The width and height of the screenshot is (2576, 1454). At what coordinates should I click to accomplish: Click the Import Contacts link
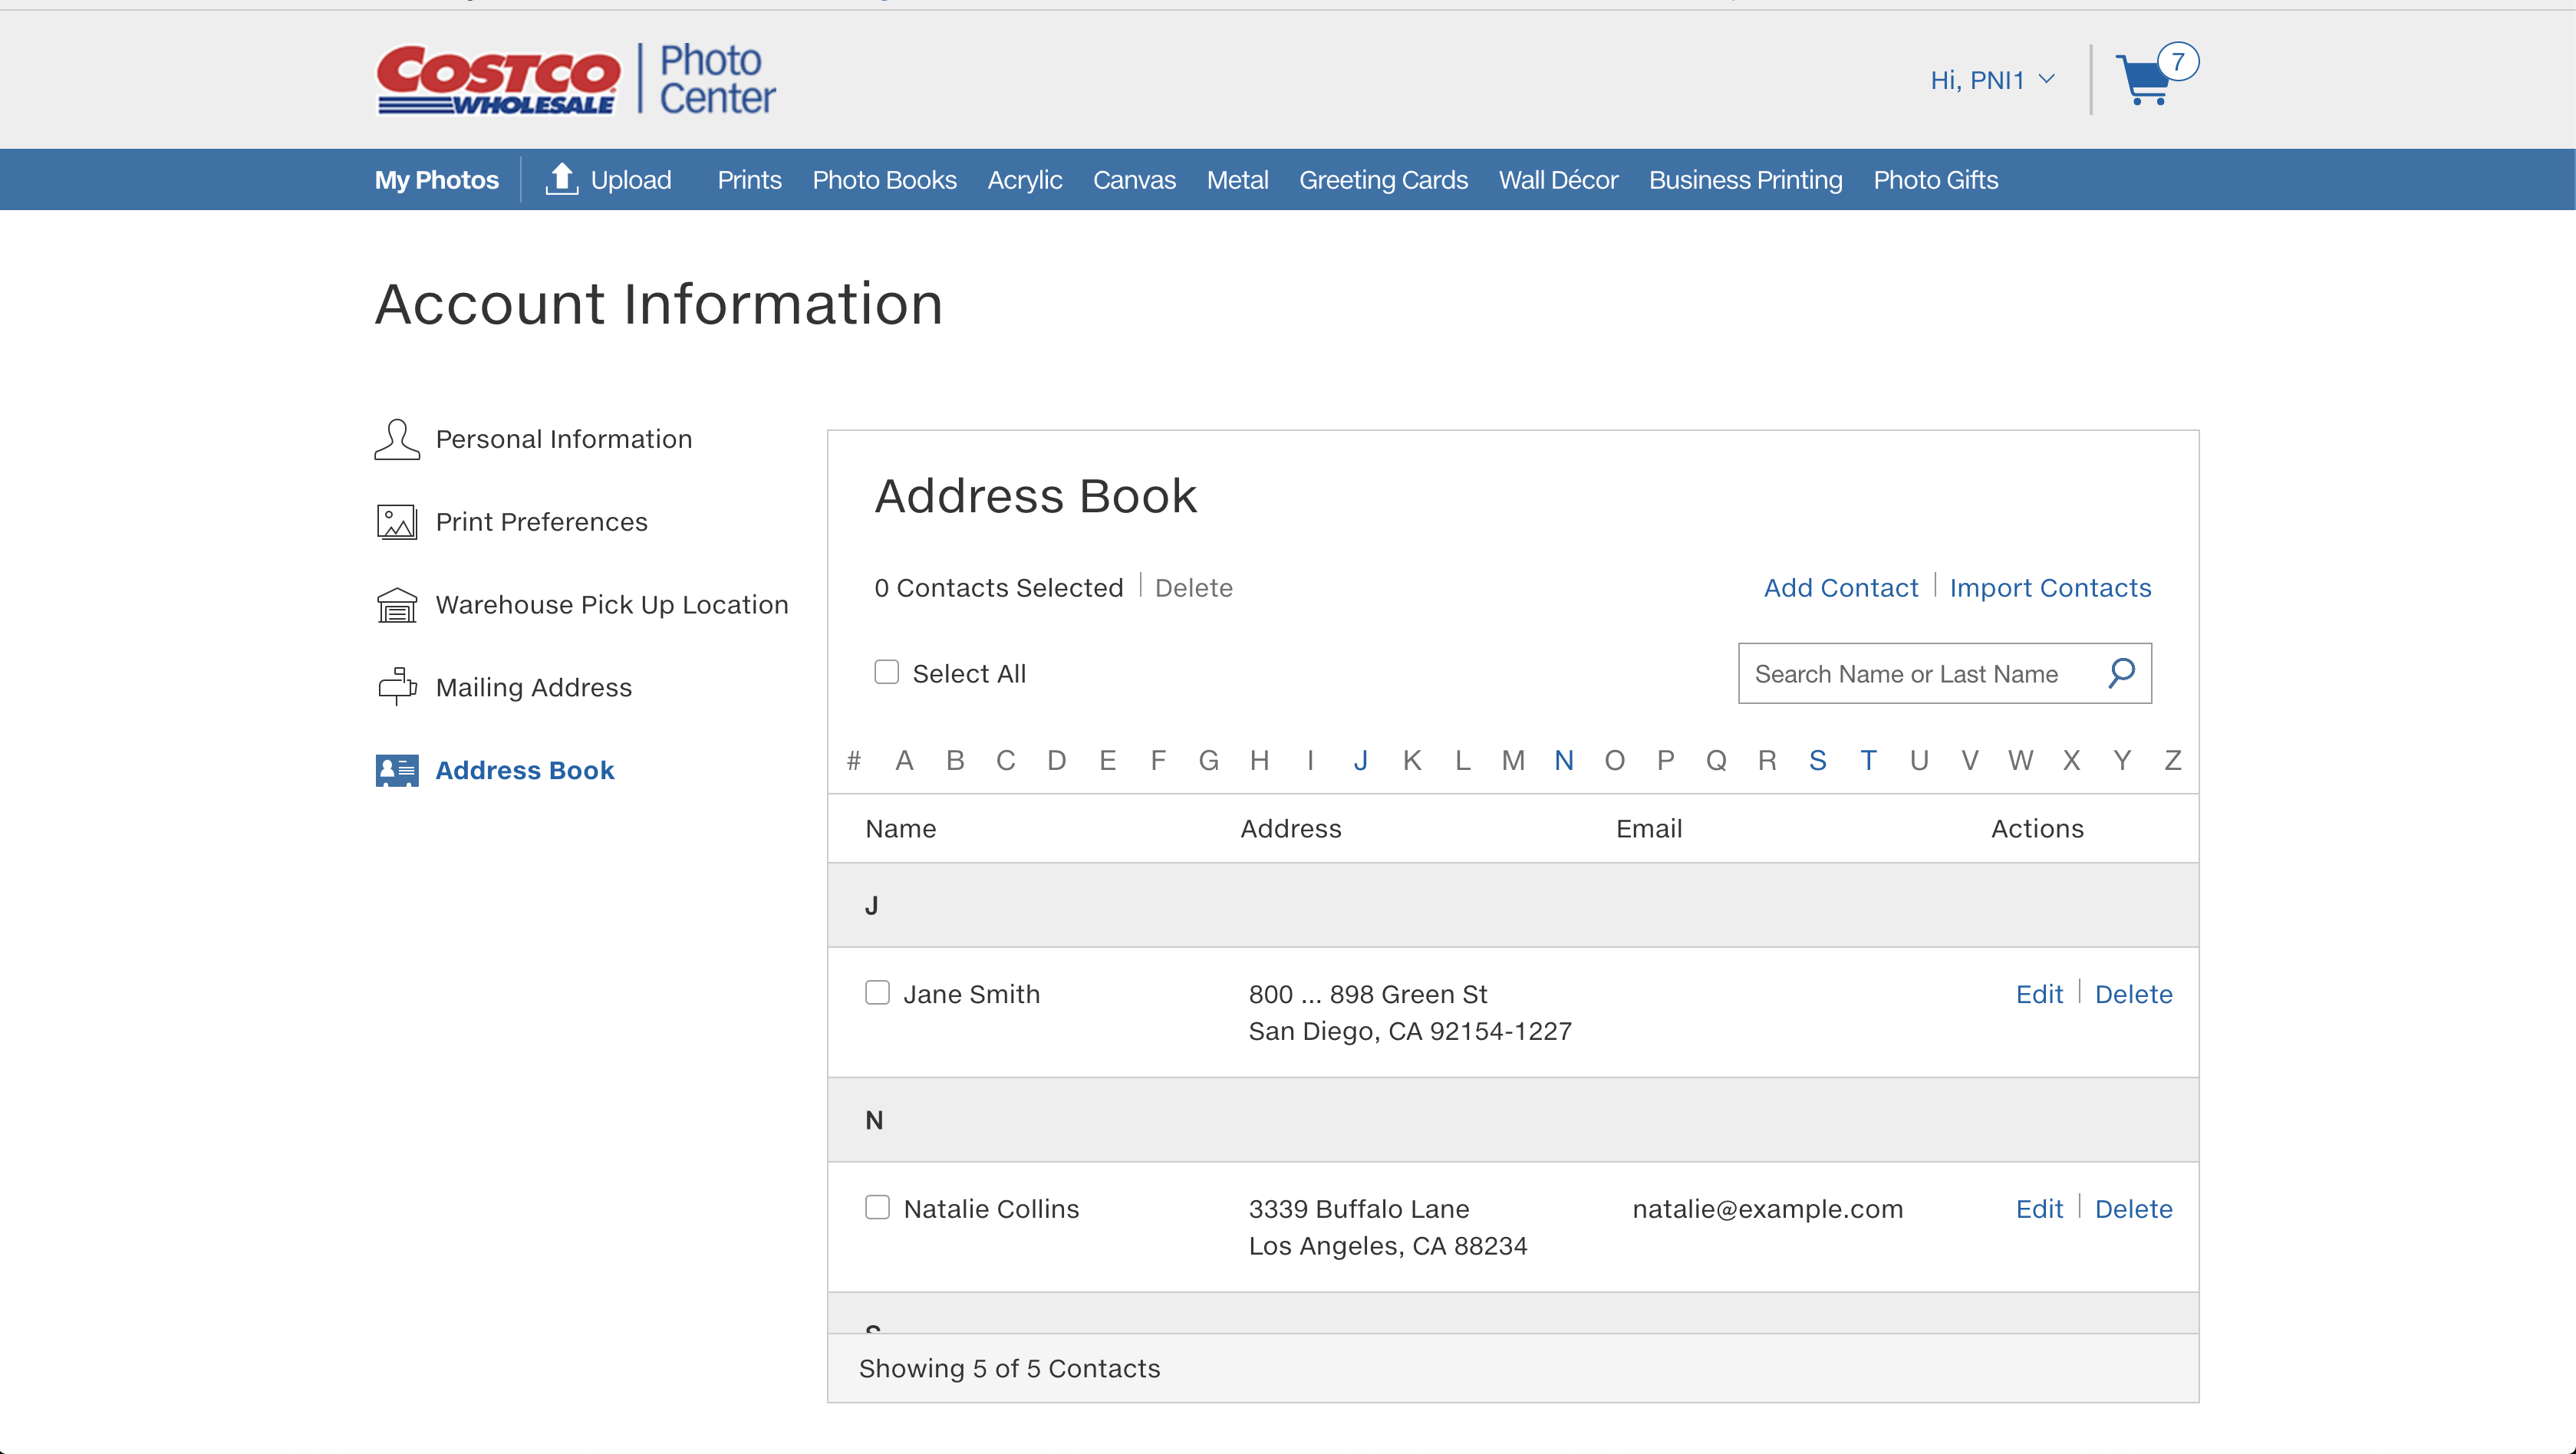click(2051, 585)
